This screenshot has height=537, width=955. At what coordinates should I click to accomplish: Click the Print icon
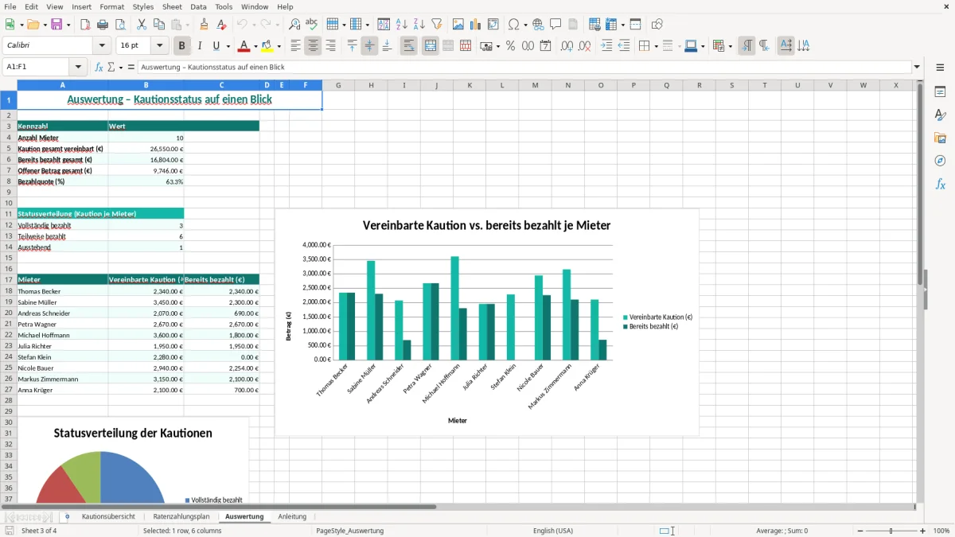click(x=103, y=25)
